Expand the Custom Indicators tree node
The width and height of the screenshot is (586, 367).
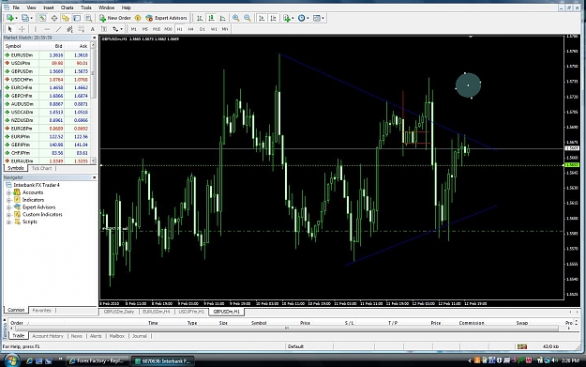(x=8, y=215)
